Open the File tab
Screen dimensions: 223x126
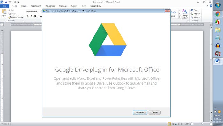[5, 6]
